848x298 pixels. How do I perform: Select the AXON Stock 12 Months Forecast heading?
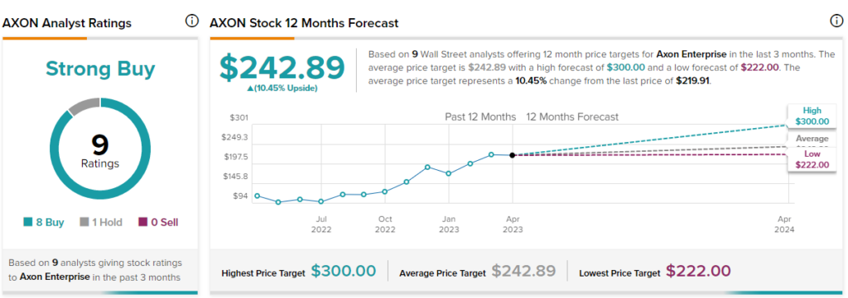304,23
